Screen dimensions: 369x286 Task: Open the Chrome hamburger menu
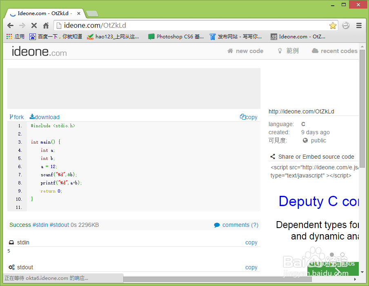pyautogui.click(x=359, y=25)
